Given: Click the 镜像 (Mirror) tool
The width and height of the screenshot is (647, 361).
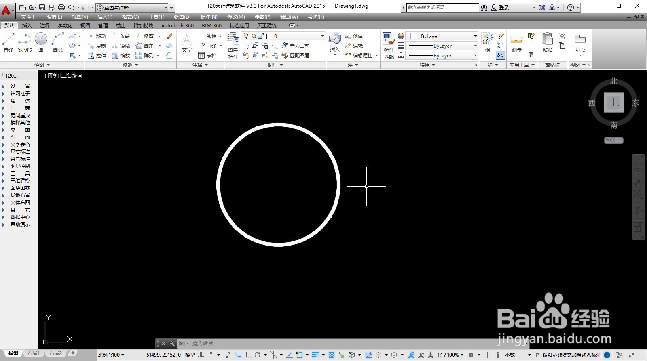Looking at the screenshot, I should (121, 46).
